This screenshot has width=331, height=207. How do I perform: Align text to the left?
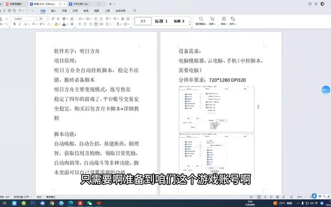tap(80, 24)
